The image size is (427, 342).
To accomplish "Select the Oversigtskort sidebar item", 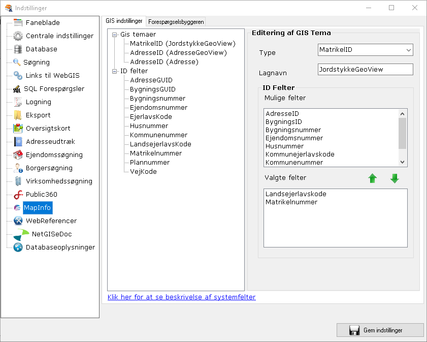I will pyautogui.click(x=48, y=128).
